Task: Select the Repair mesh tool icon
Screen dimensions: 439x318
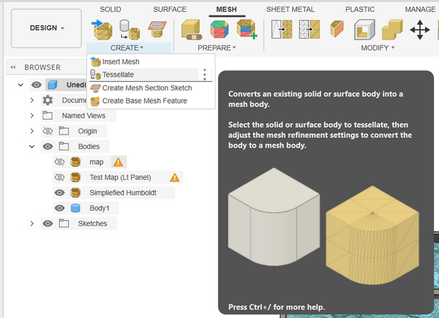Action: point(191,28)
